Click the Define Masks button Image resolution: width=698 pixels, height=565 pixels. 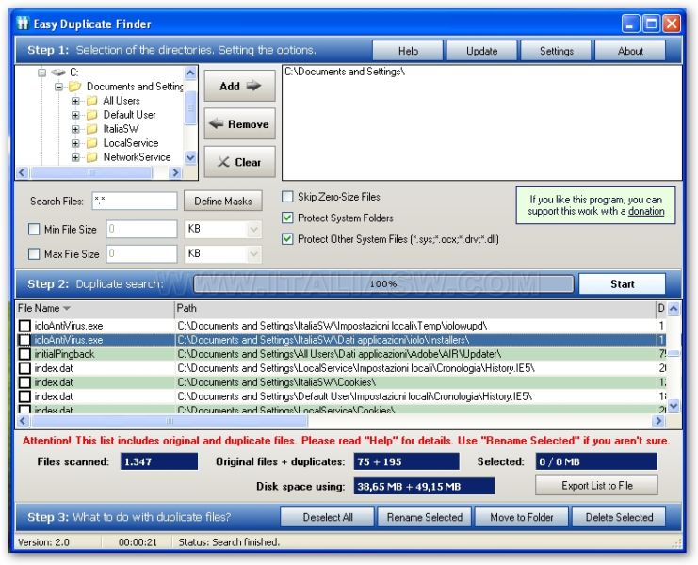[223, 202]
